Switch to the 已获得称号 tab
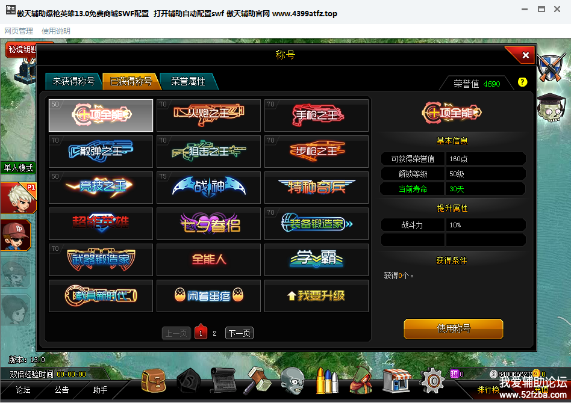The width and height of the screenshot is (571, 403). pyautogui.click(x=131, y=81)
